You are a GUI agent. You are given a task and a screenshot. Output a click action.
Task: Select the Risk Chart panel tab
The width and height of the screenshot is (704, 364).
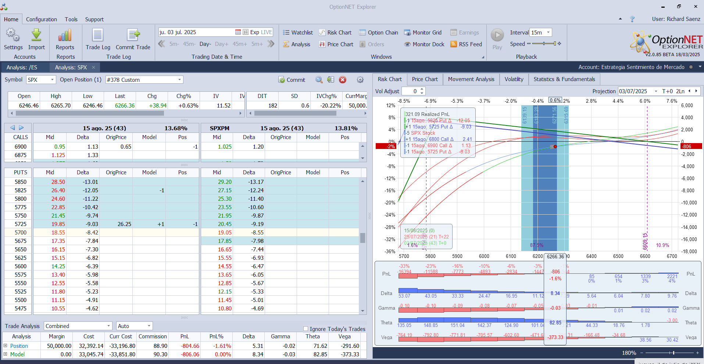click(x=390, y=79)
